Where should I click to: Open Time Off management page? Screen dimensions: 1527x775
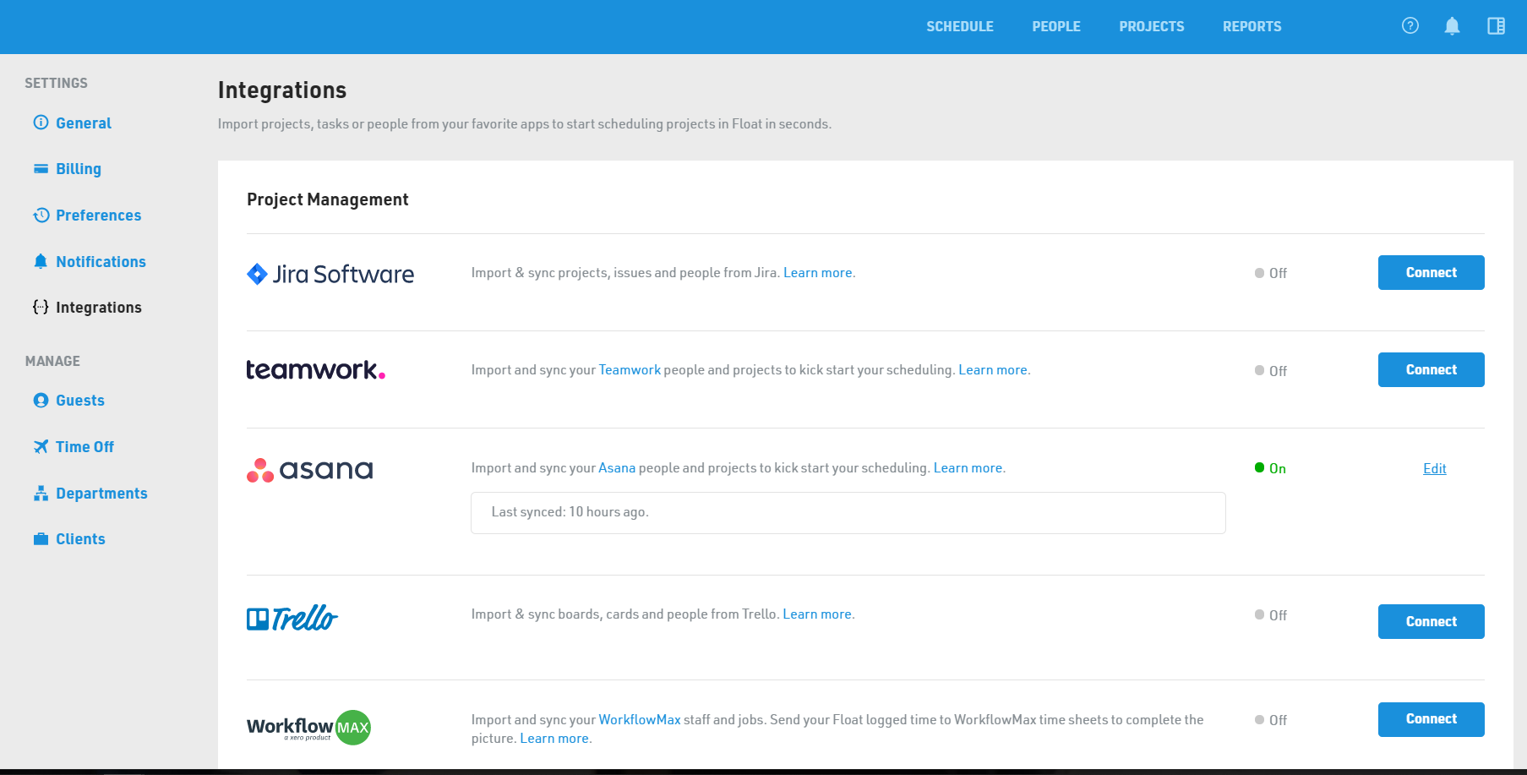(85, 447)
